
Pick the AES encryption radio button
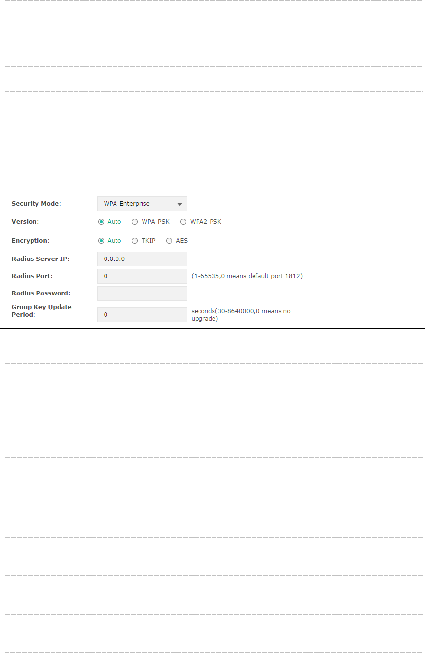click(x=169, y=241)
